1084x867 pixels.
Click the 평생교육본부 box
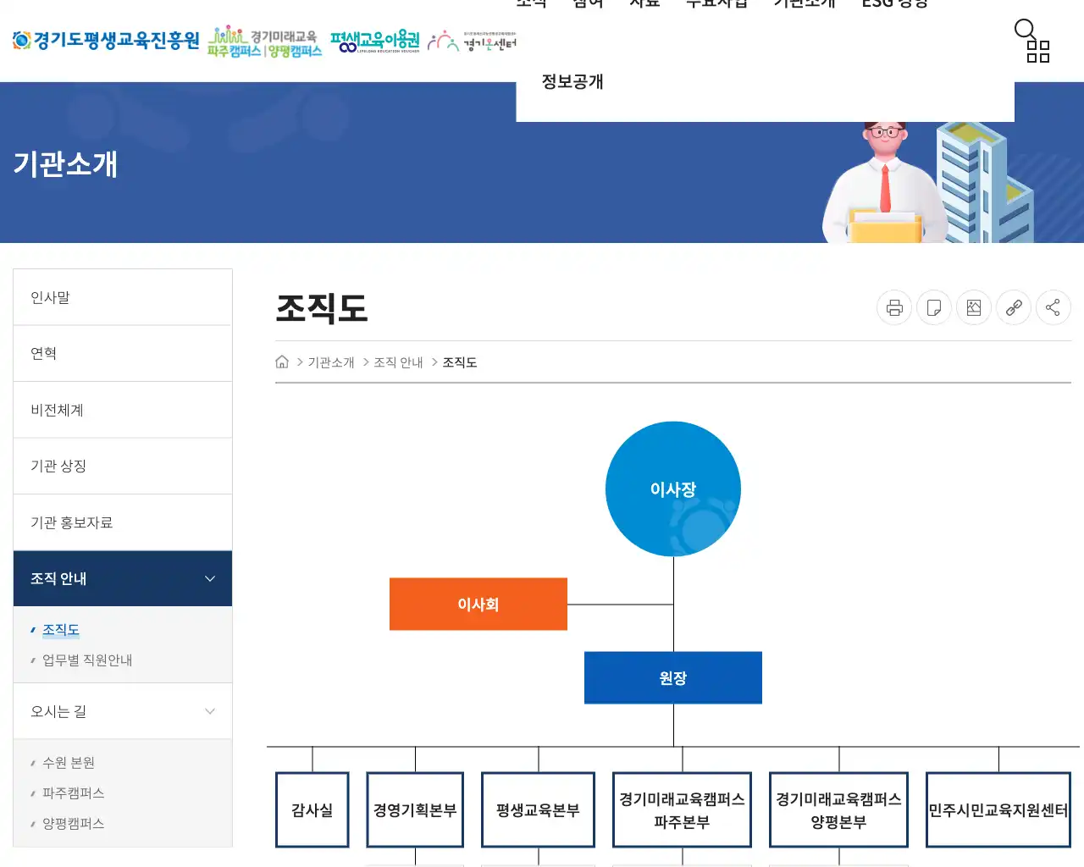(x=538, y=809)
